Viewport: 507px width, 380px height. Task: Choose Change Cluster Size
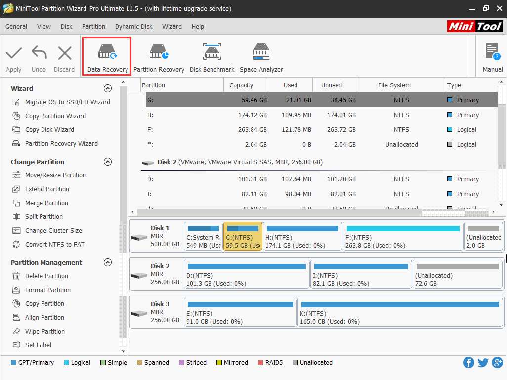point(47,231)
